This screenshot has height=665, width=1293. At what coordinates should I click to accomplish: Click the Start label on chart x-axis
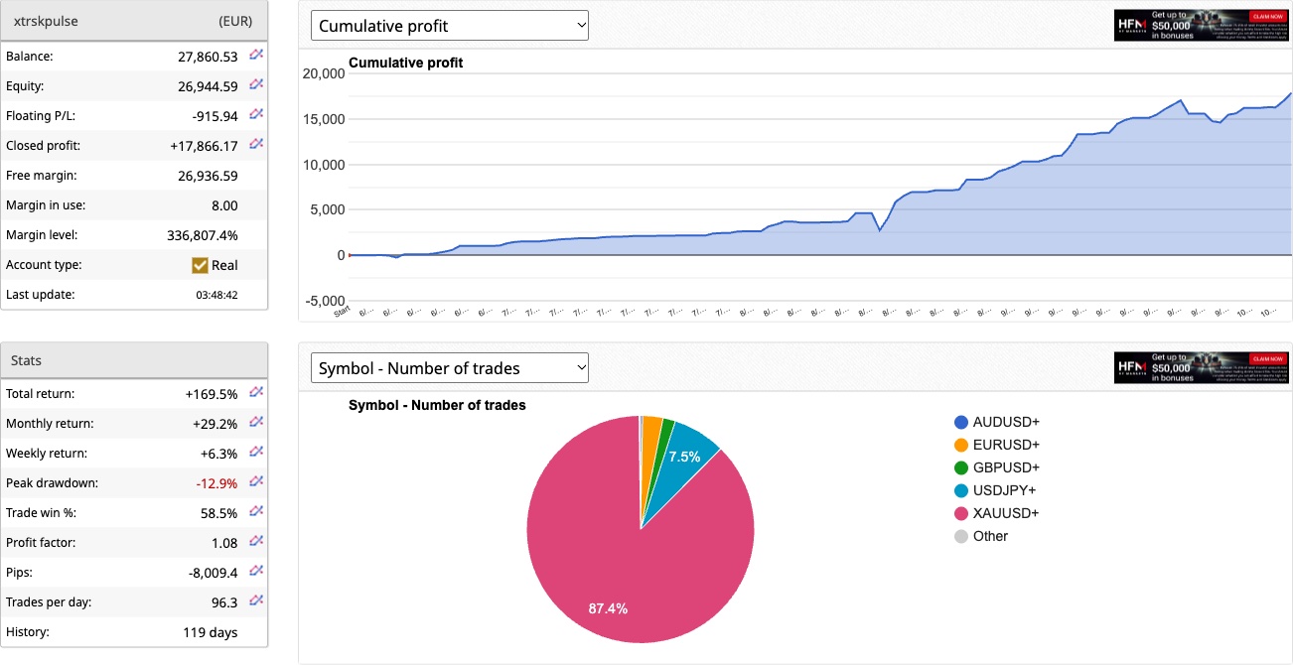point(343,311)
